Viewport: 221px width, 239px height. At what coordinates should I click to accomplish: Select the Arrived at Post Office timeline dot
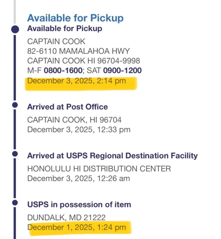[15, 105]
